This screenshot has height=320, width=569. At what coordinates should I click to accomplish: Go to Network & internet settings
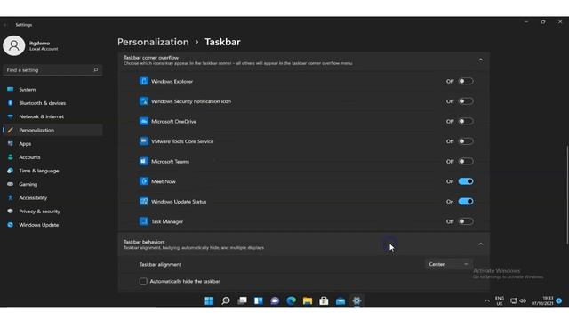click(52, 116)
